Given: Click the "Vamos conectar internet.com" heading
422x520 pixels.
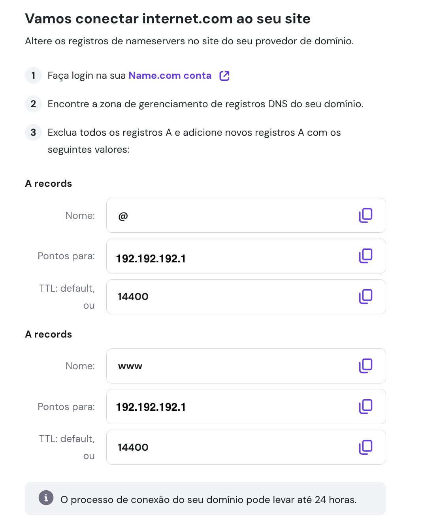Looking at the screenshot, I should coord(168,19).
